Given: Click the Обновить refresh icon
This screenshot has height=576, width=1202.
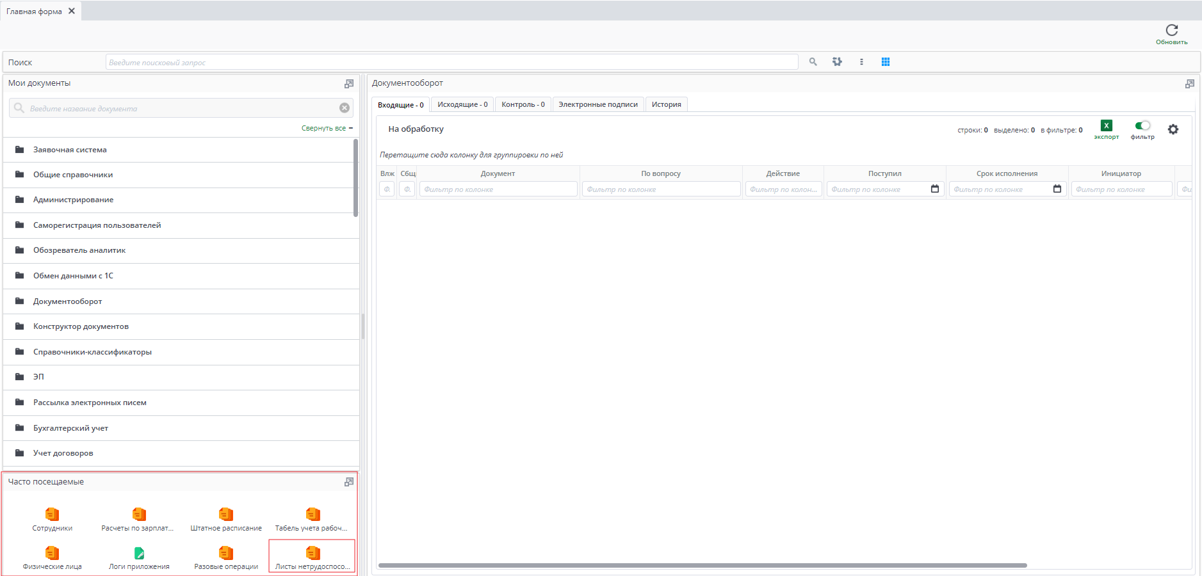Looking at the screenshot, I should 1171,31.
